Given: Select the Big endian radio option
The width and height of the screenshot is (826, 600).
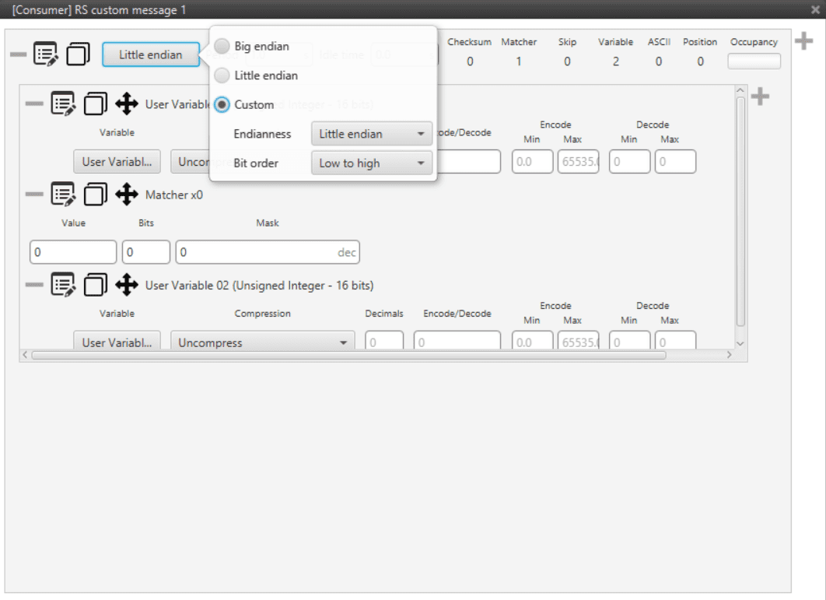Looking at the screenshot, I should point(222,46).
